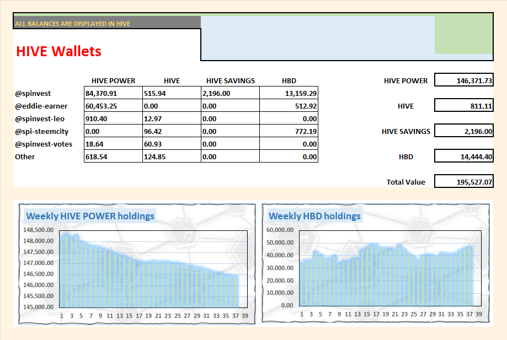
Task: Select the Weekly HBD chart plot area
Action: coord(390,268)
